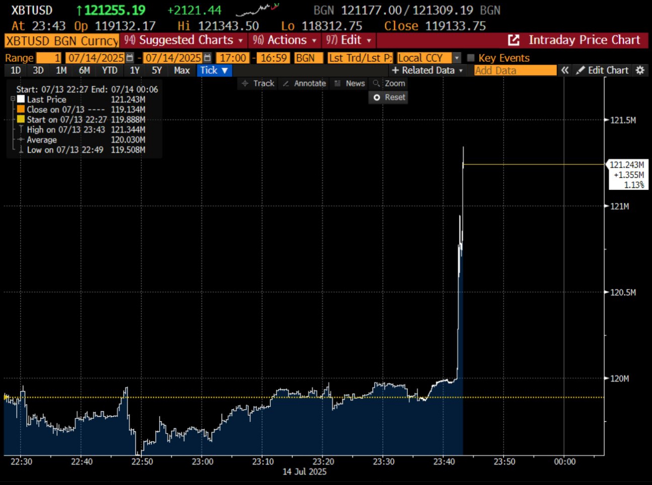
Task: Open calendar picker for end date
Action: coord(207,58)
